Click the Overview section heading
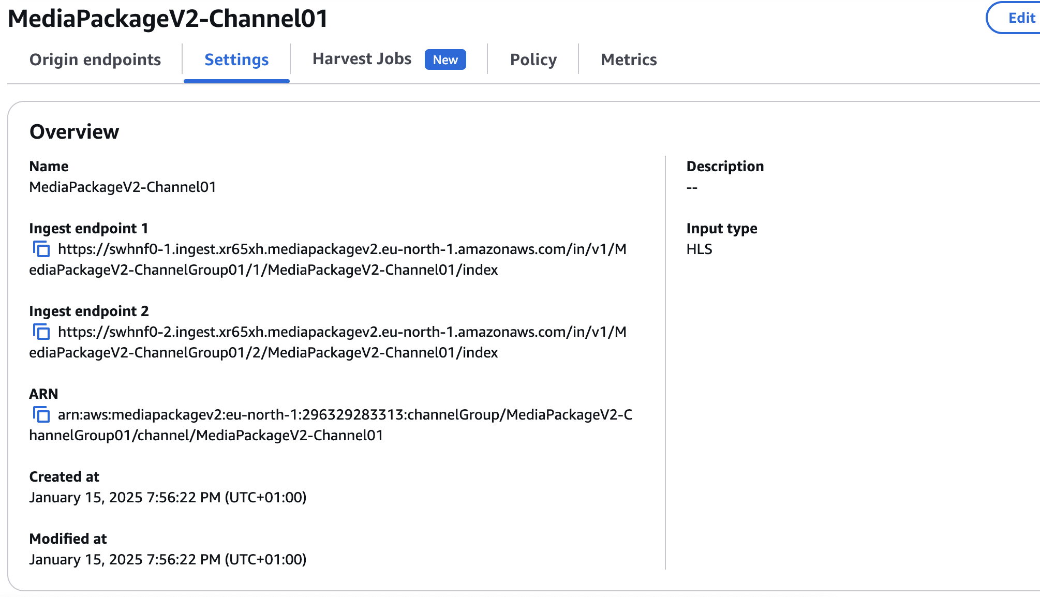Screen dimensions: 1040x597 74,132
